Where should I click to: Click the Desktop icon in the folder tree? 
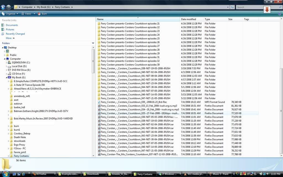click(6, 48)
